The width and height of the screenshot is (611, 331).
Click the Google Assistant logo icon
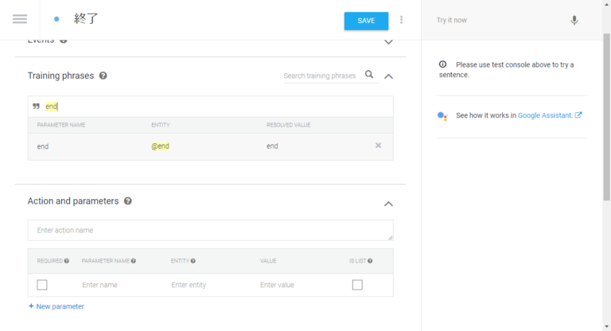click(442, 115)
